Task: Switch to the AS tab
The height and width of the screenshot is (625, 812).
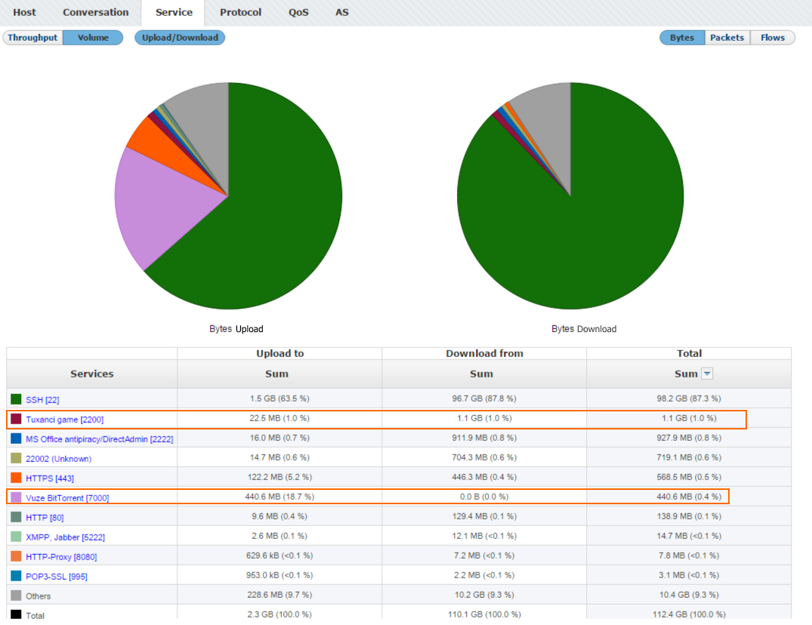Action: [x=341, y=12]
